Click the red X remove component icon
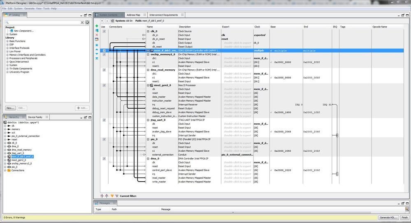 97,35
